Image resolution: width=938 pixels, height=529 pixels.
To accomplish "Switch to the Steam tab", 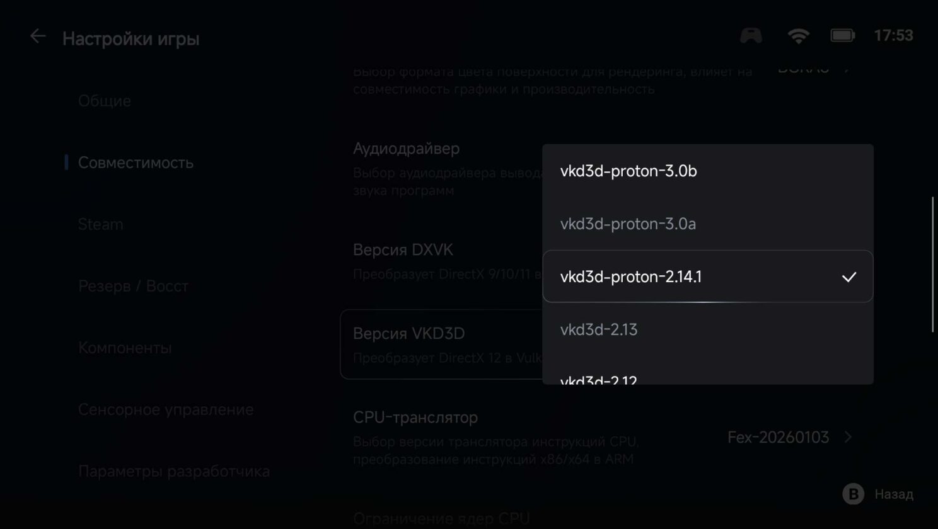I will click(101, 224).
